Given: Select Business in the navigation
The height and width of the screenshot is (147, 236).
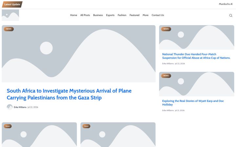Looking at the screenshot, I should click(98, 15).
